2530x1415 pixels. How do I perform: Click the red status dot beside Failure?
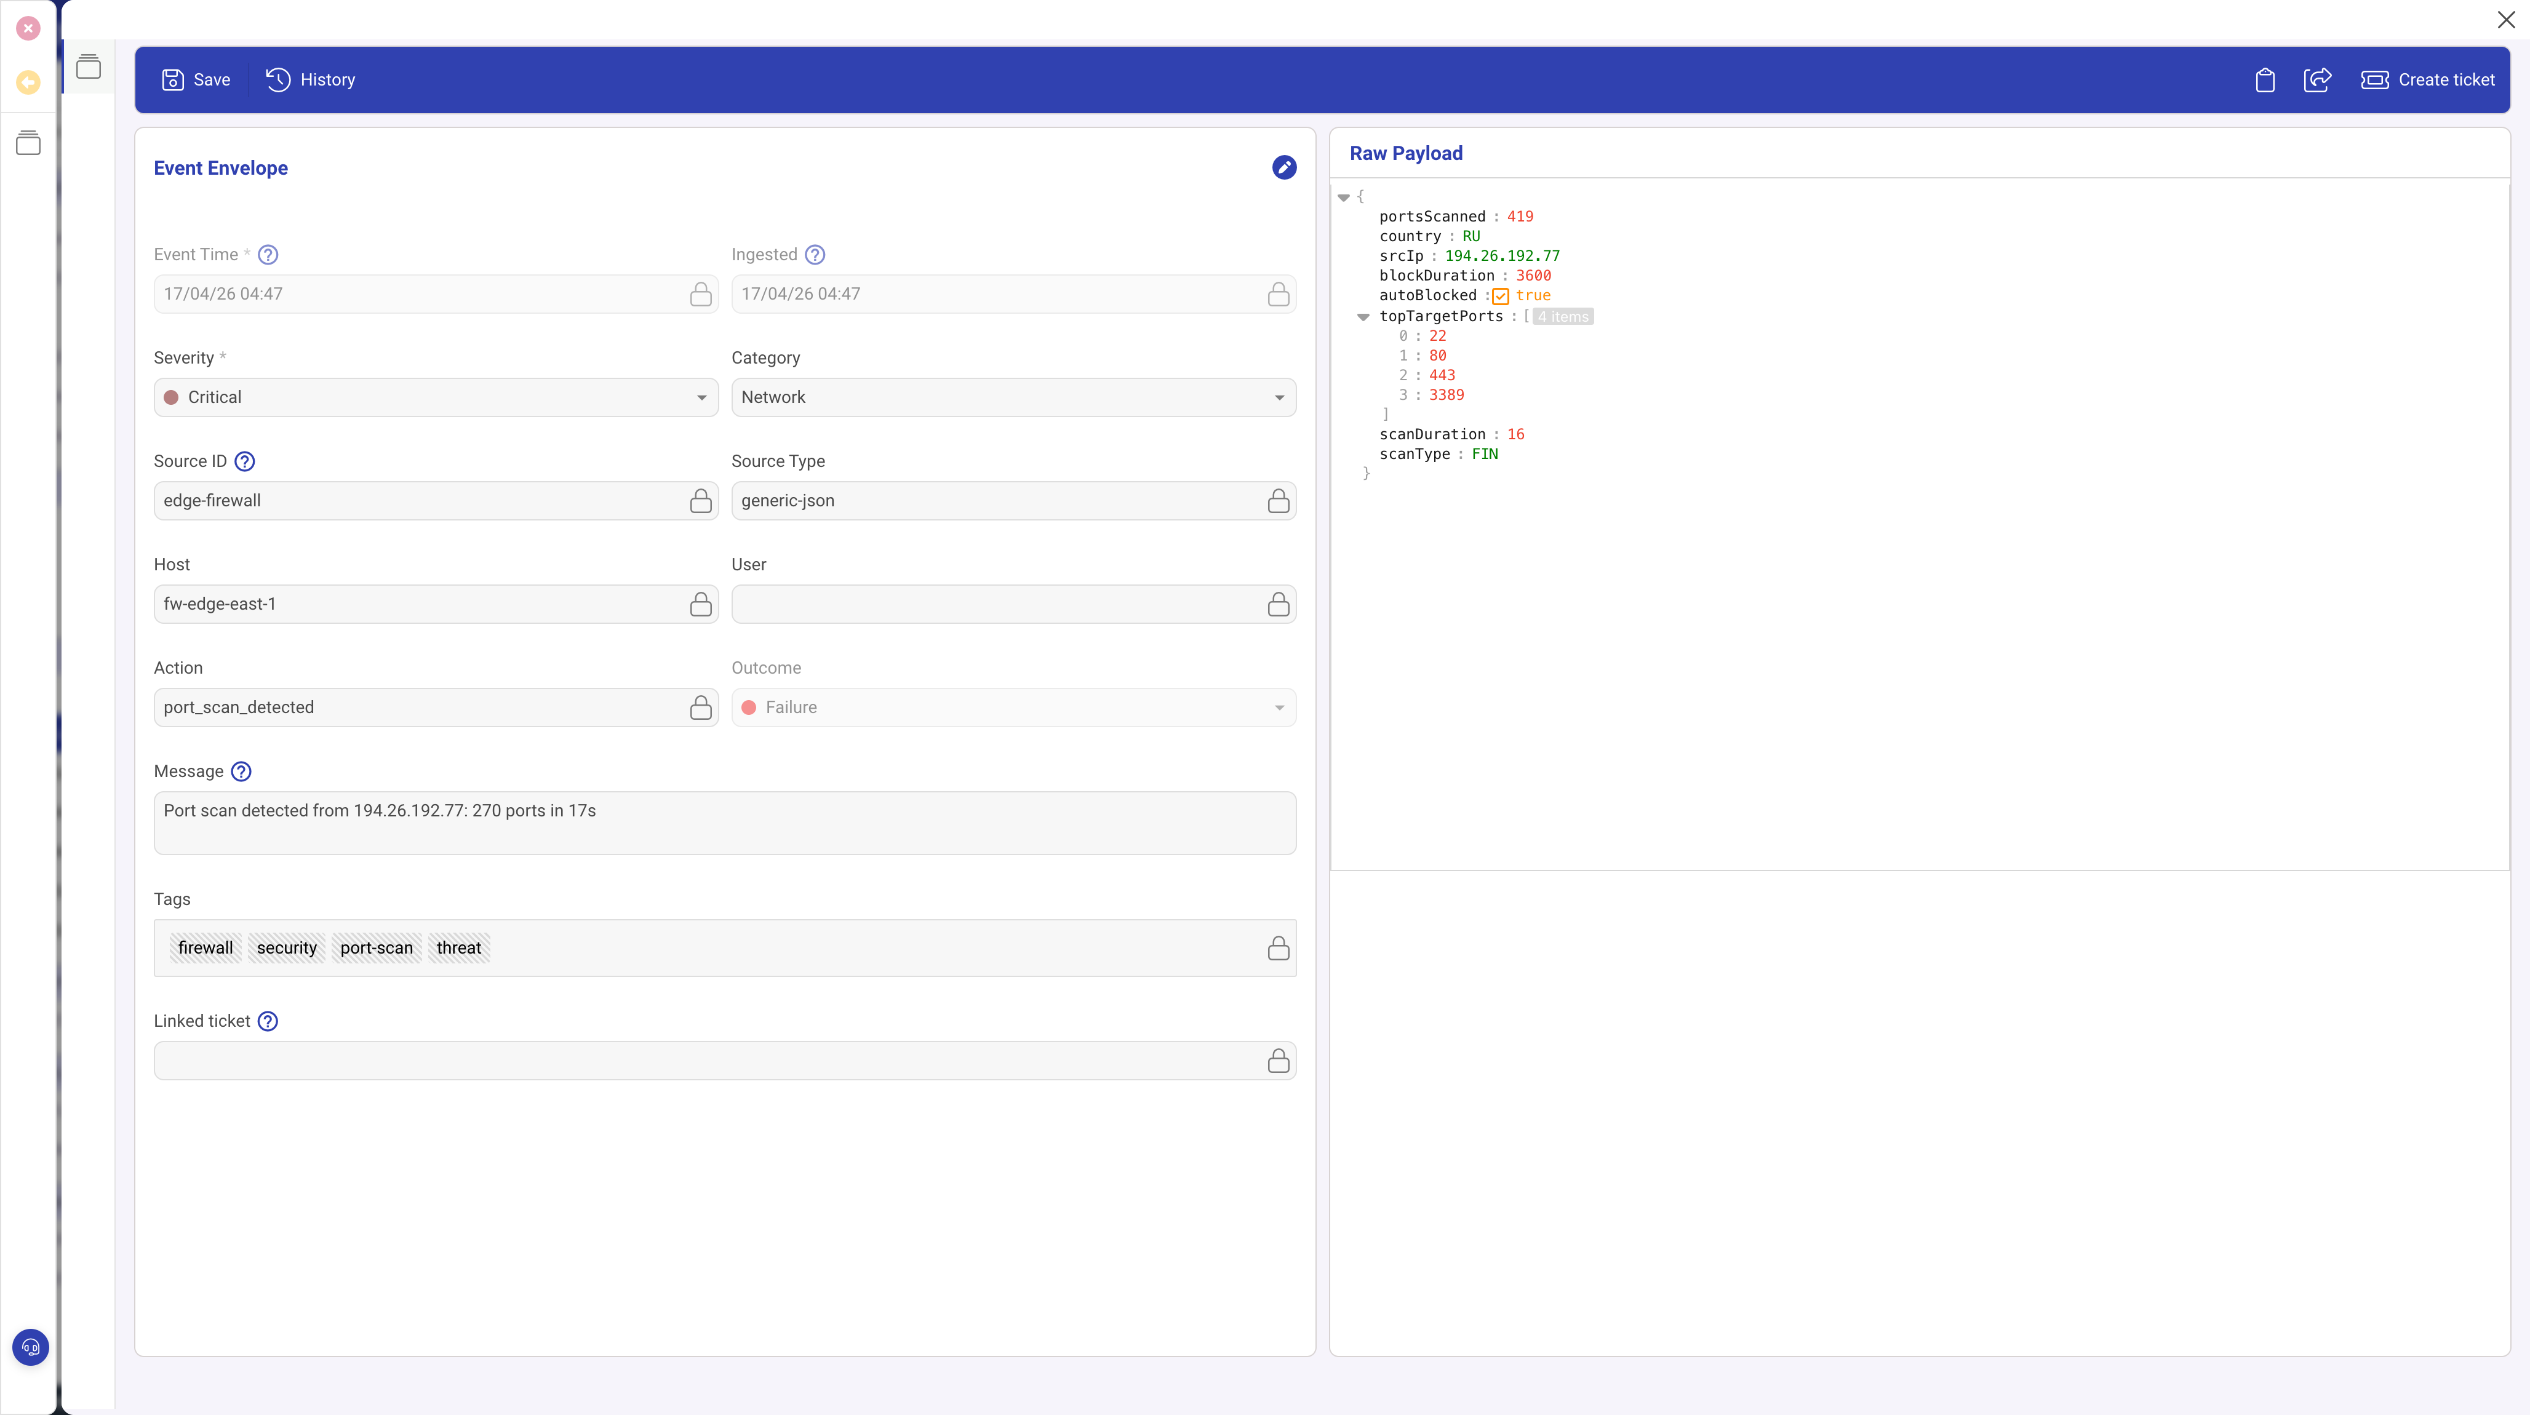[x=749, y=707]
